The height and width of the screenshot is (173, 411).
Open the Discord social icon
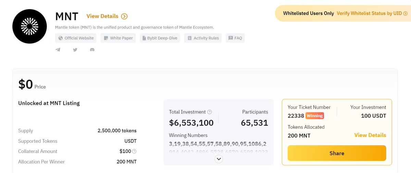tap(92, 50)
